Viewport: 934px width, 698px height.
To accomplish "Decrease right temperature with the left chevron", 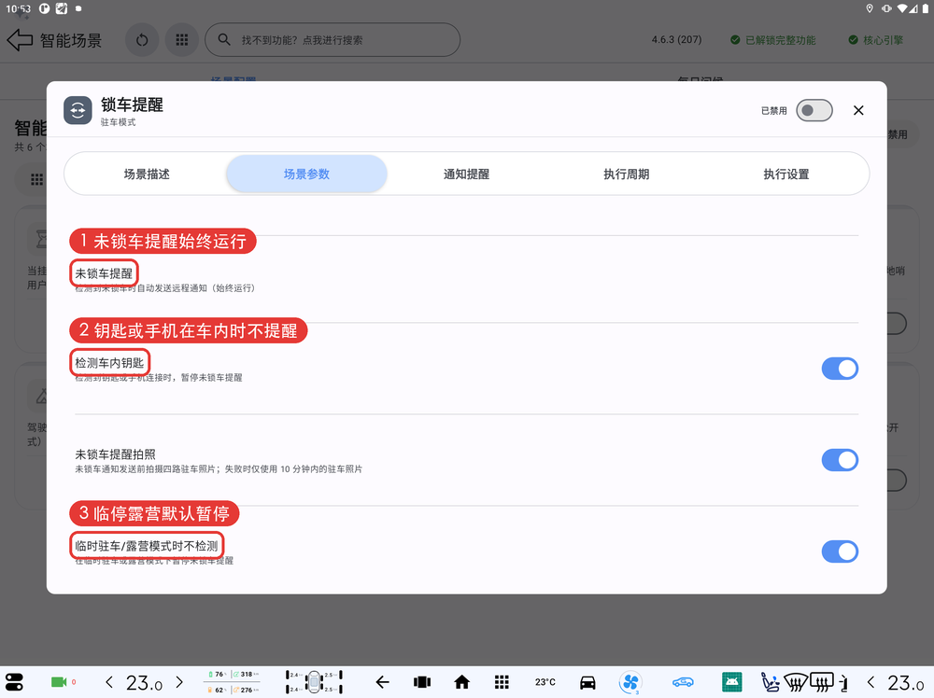I will [x=870, y=682].
